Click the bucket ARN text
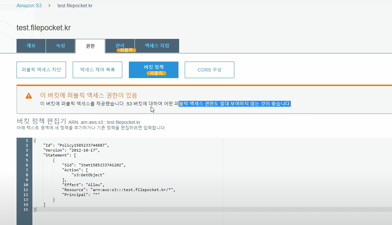The image size is (392, 225). 104,122
